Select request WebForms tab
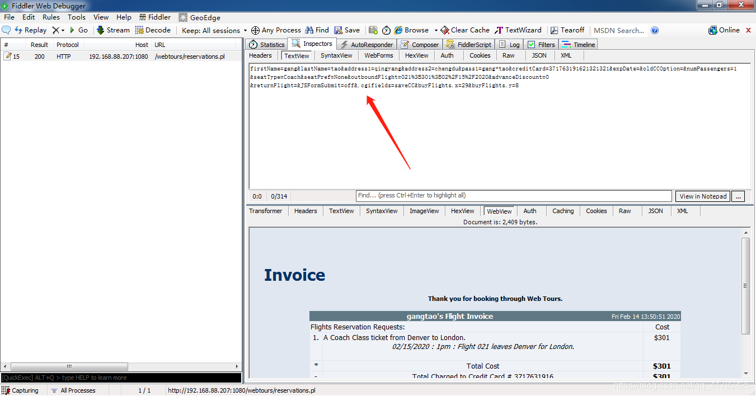Screen dimensions: 756x396 [379, 55]
